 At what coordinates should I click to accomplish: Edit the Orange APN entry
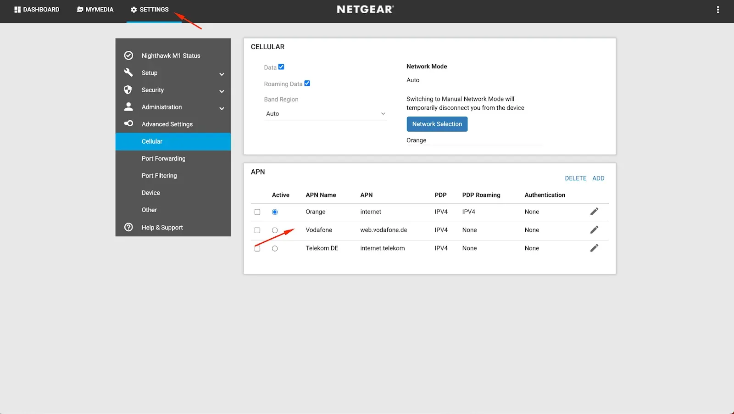click(x=594, y=212)
